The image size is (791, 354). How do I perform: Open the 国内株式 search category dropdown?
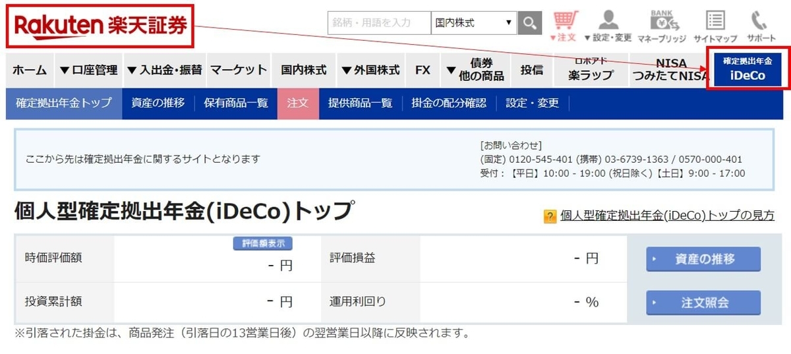(474, 23)
